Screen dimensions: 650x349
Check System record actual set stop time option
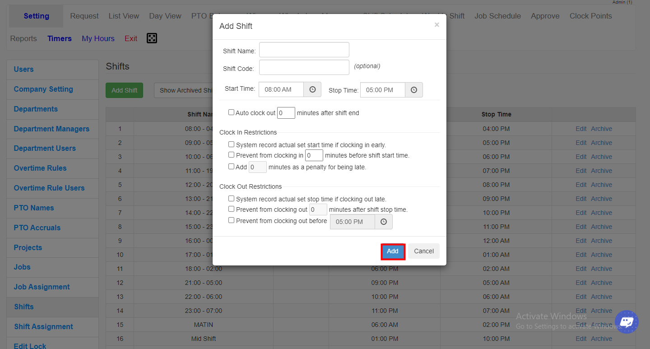click(231, 199)
